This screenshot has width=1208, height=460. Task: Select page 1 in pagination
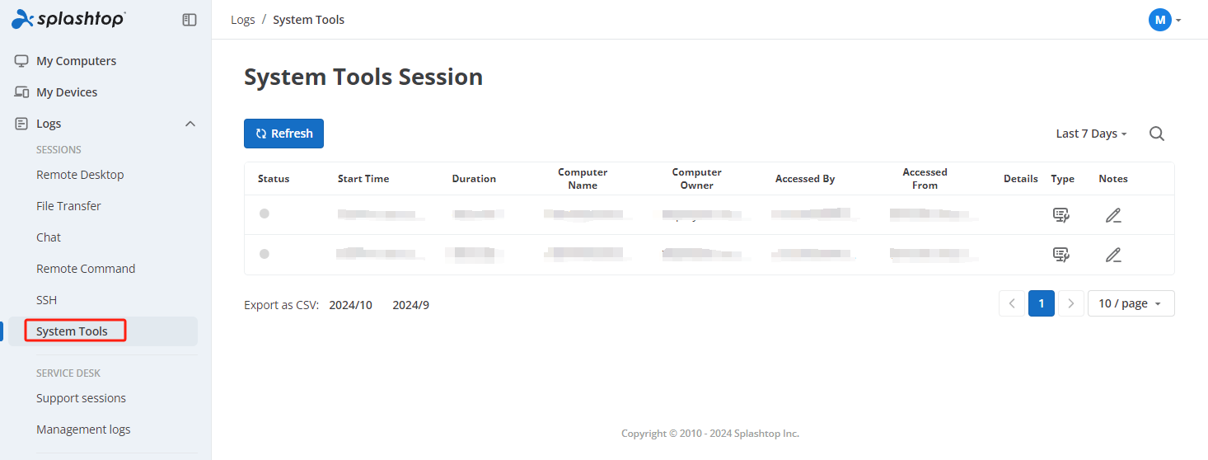coord(1041,303)
